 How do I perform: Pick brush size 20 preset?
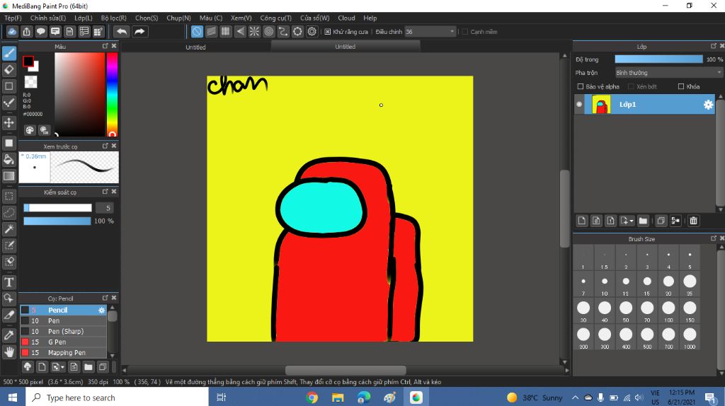pyautogui.click(x=668, y=284)
